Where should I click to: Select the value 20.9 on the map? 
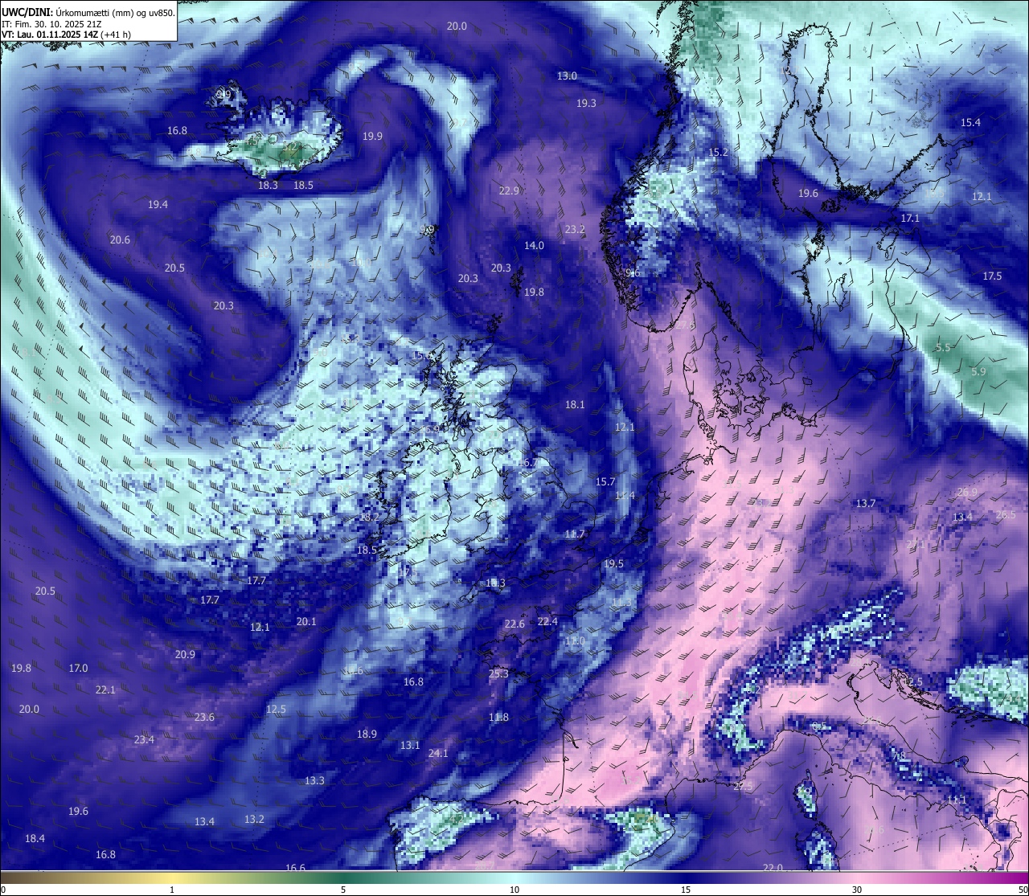tap(185, 654)
